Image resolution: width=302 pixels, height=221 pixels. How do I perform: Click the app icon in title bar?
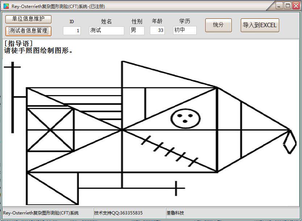tap(7, 6)
